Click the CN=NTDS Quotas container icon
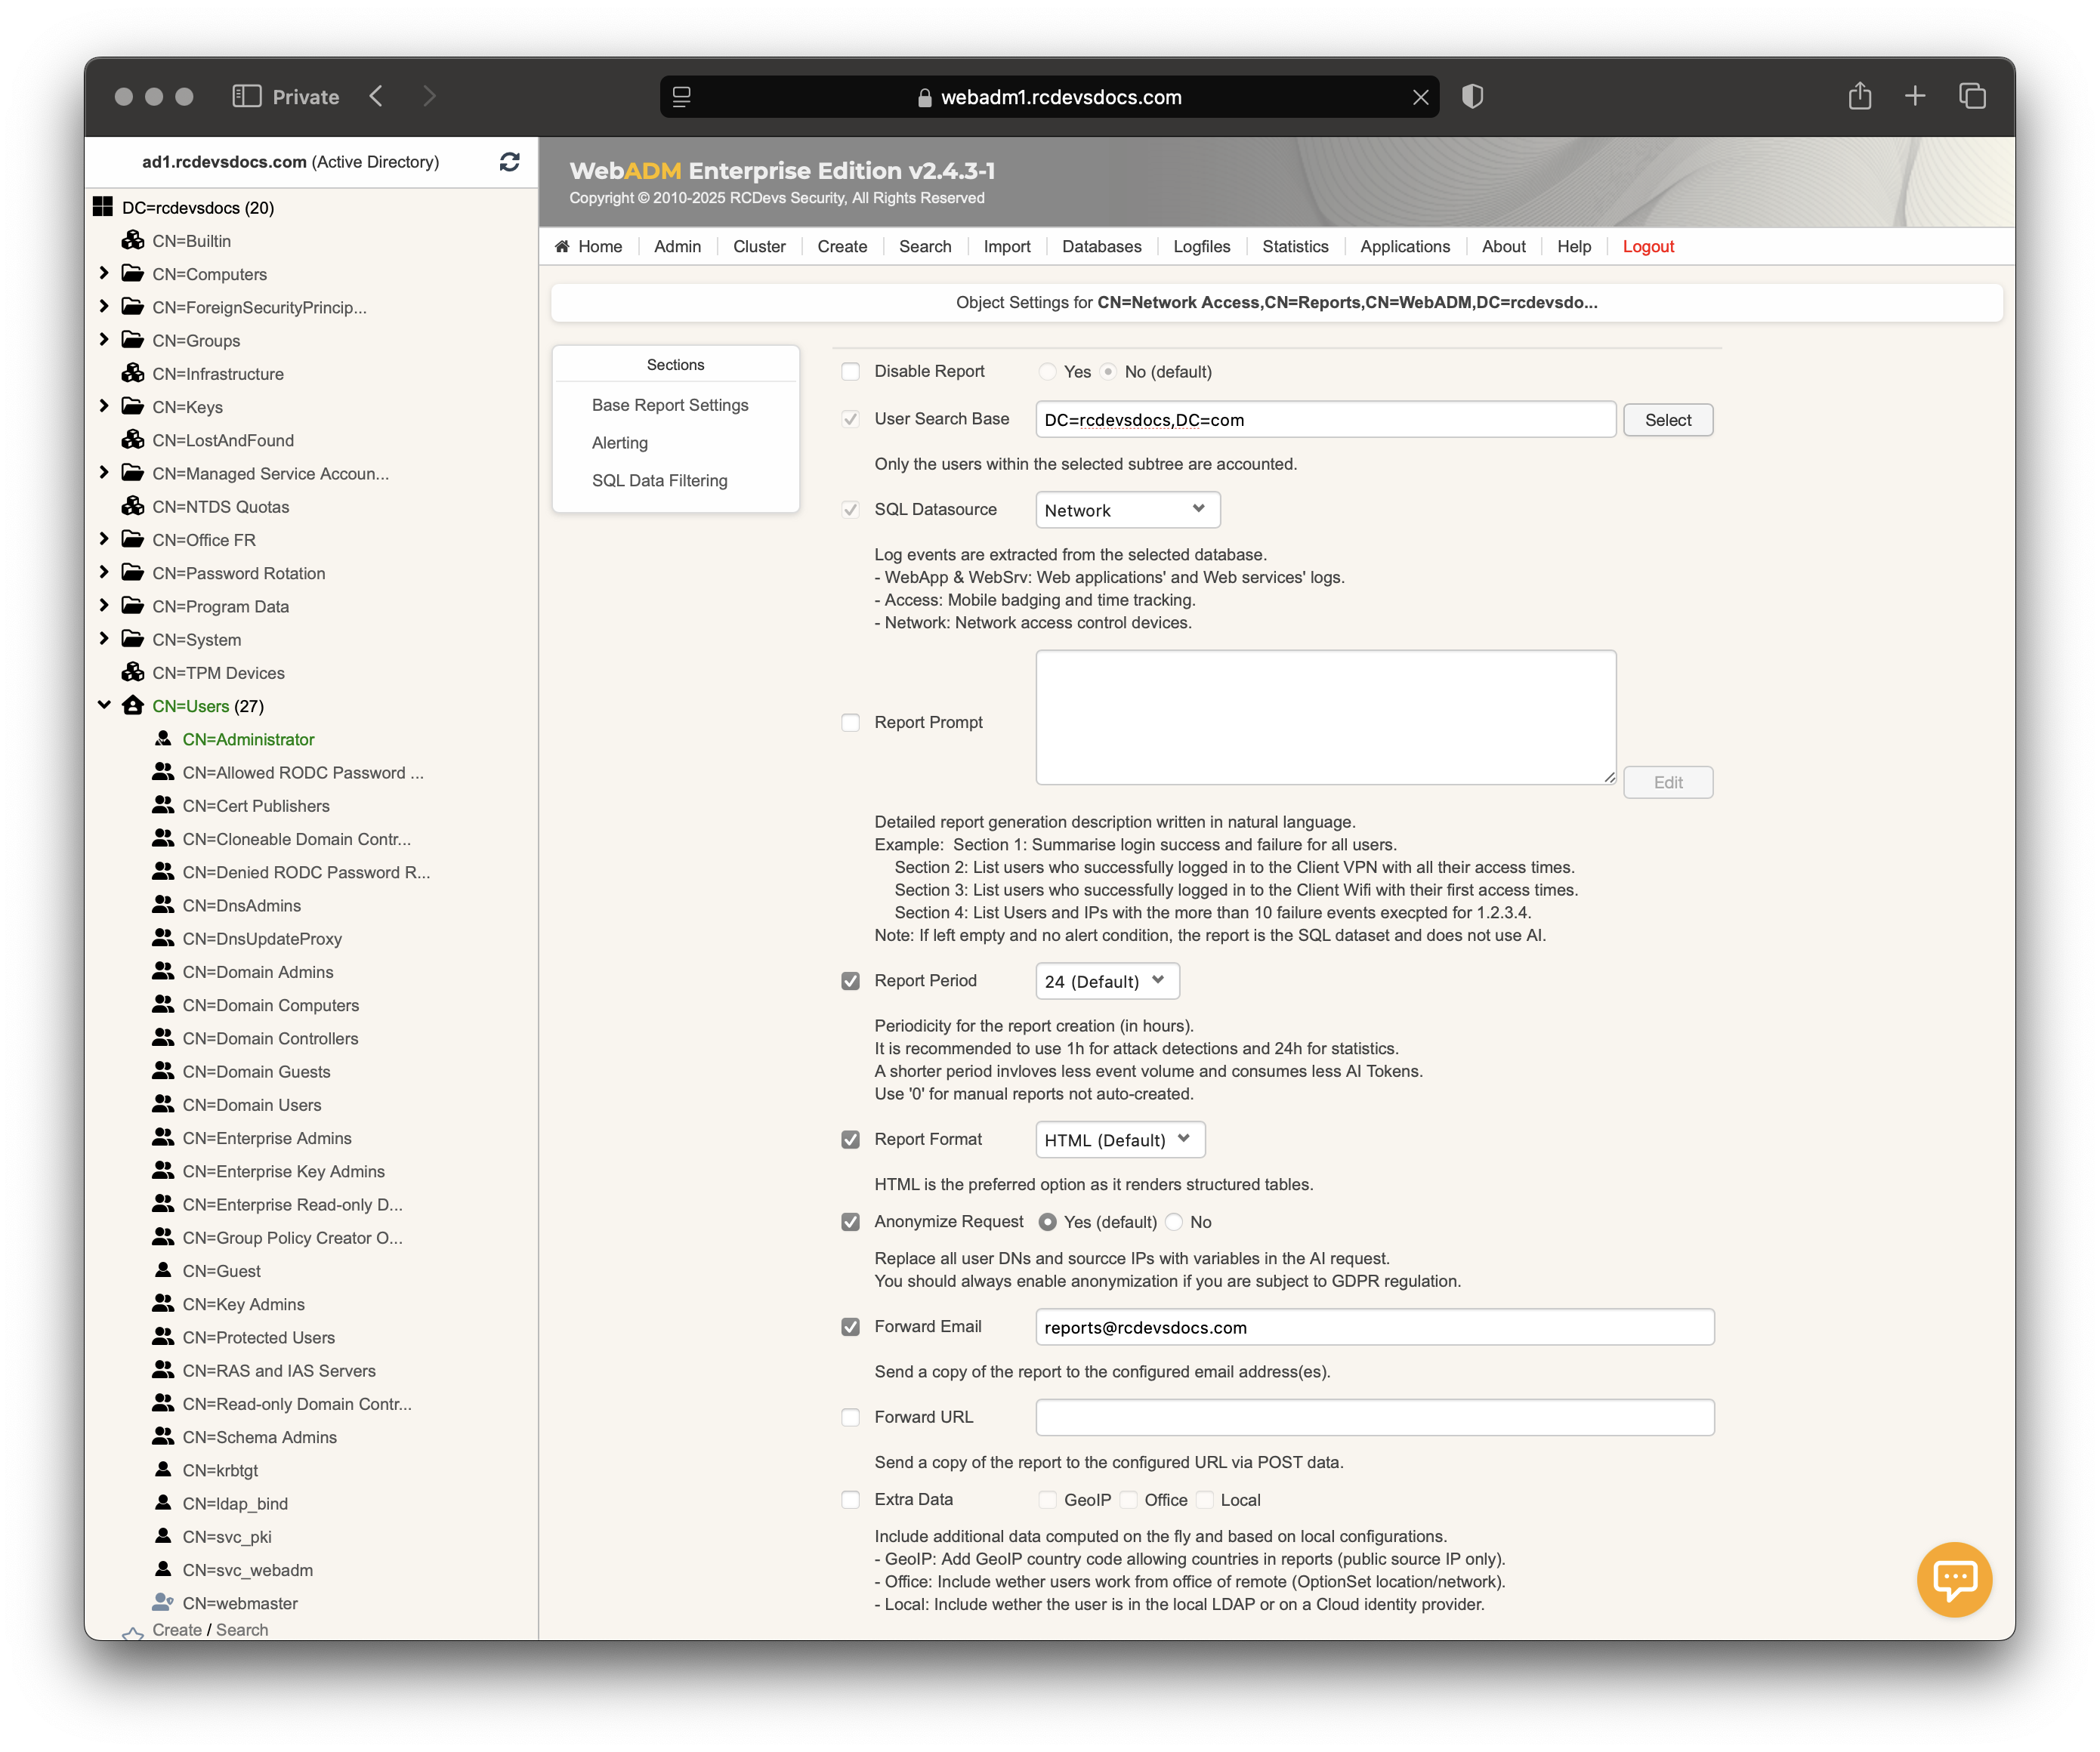This screenshot has height=1752, width=2100. point(133,506)
